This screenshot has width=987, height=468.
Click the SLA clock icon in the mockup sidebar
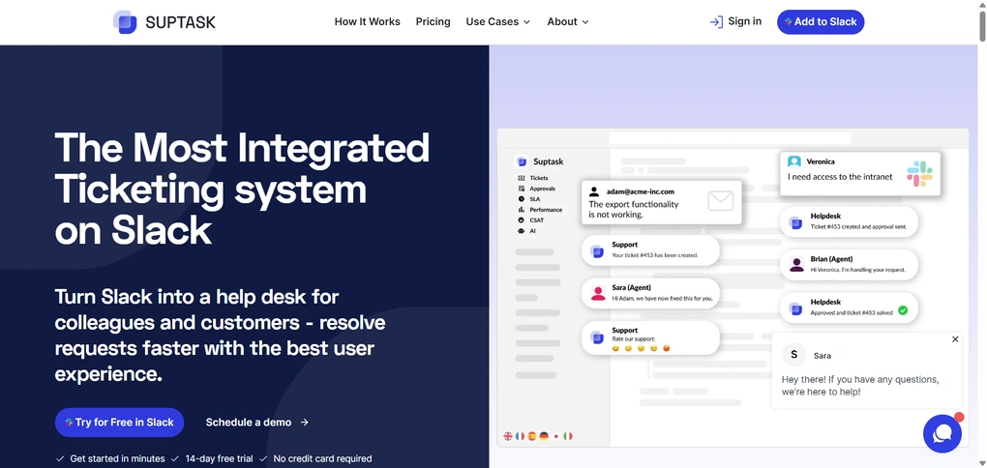[522, 199]
